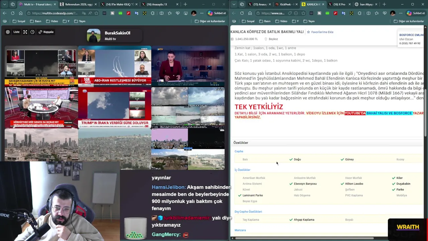
Task: Open extensions puzzle icon in right browser
Action: (359, 13)
